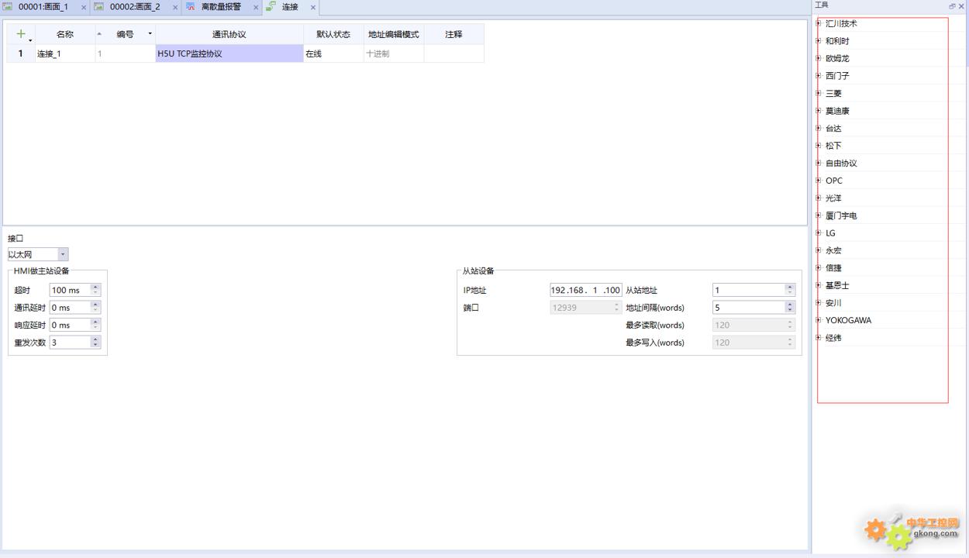The width and height of the screenshot is (969, 558).
Task: Select the H5U TCP监控协议 protocol cell
Action: (x=229, y=54)
